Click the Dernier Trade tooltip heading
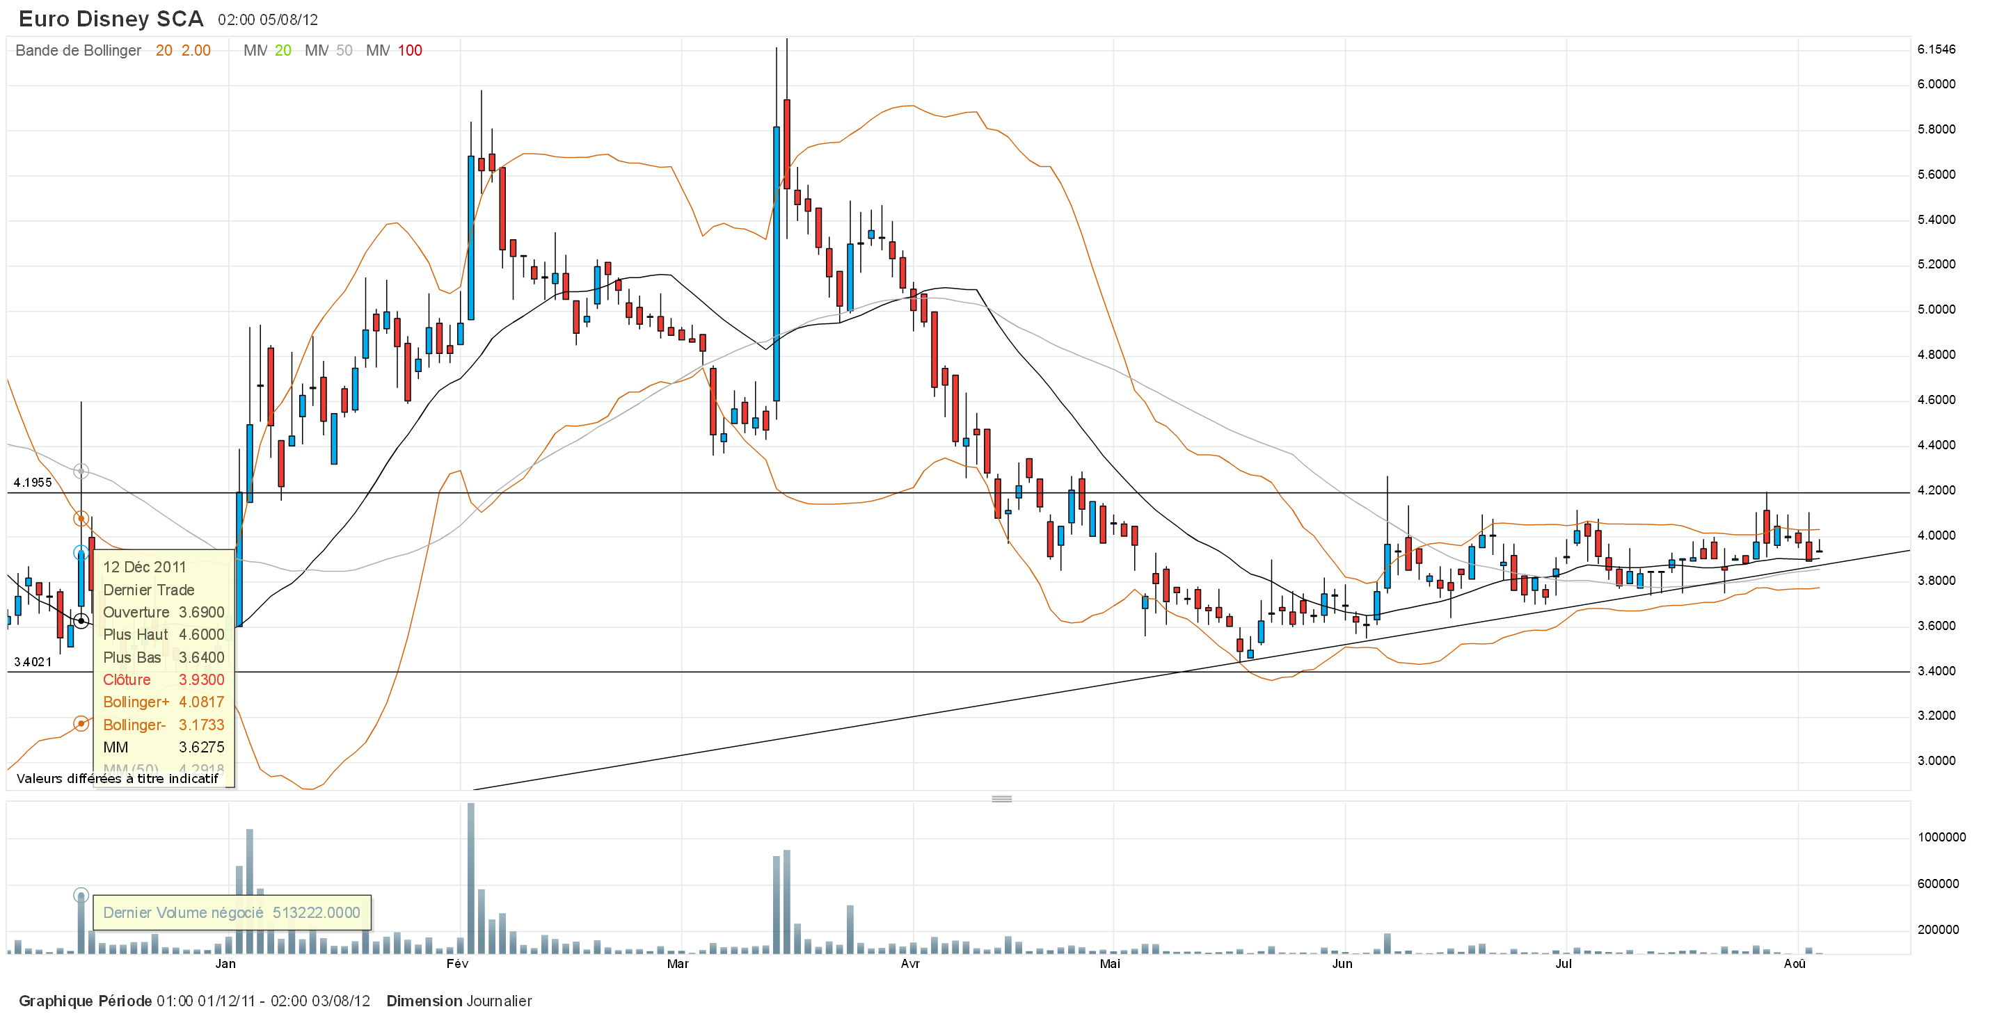Image resolution: width=2004 pixels, height=1016 pixels. 149,590
